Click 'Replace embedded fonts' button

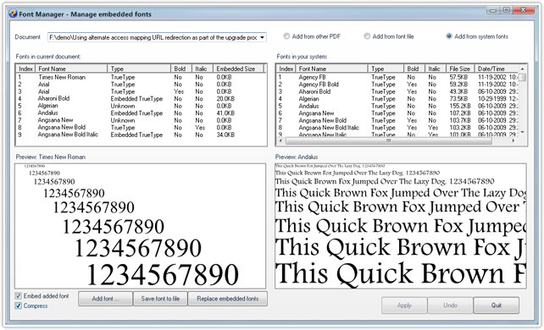pos(228,299)
